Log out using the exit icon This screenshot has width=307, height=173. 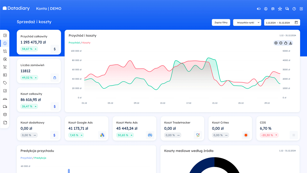[x=301, y=8]
